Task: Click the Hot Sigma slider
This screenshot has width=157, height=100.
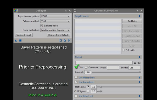Action: [x=120, y=87]
